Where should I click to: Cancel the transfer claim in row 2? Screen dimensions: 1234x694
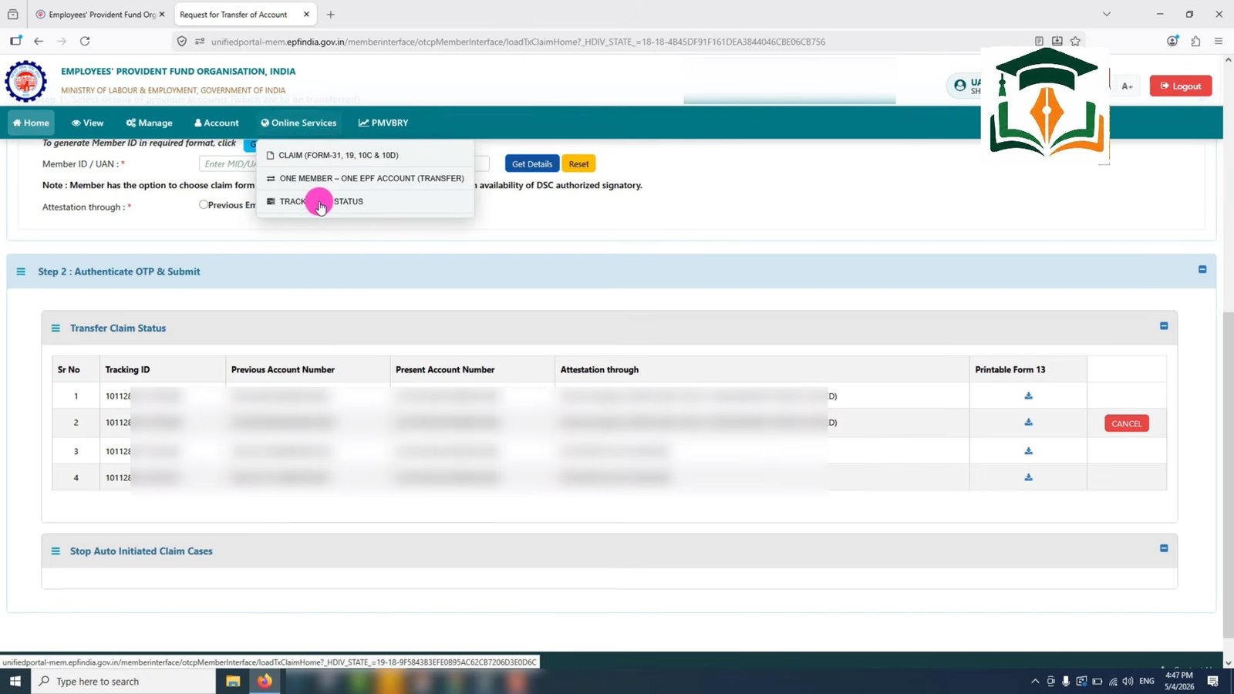coord(1127,423)
